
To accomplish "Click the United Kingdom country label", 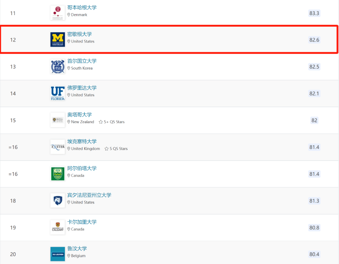I will tap(86, 149).
